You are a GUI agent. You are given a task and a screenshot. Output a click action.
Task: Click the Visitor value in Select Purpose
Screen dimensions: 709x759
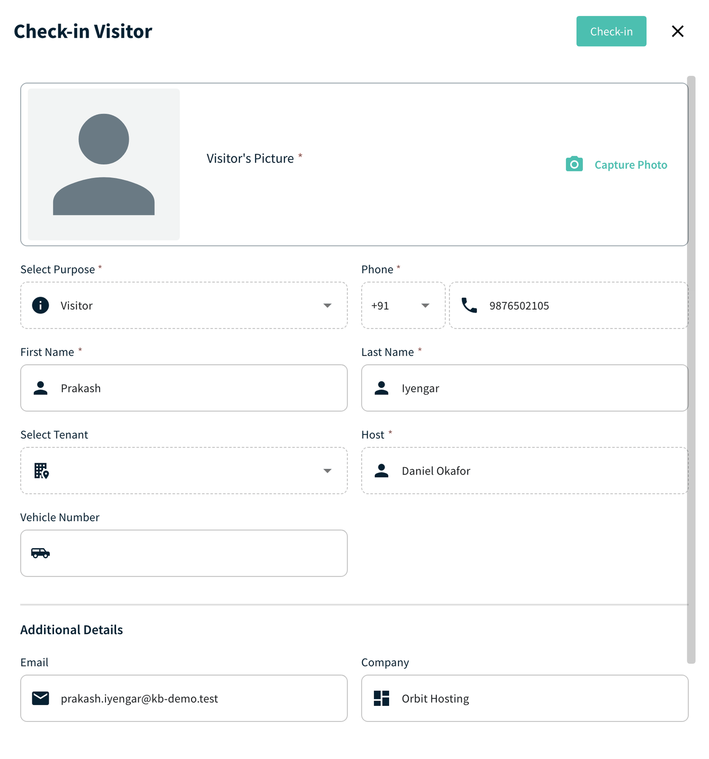click(77, 306)
